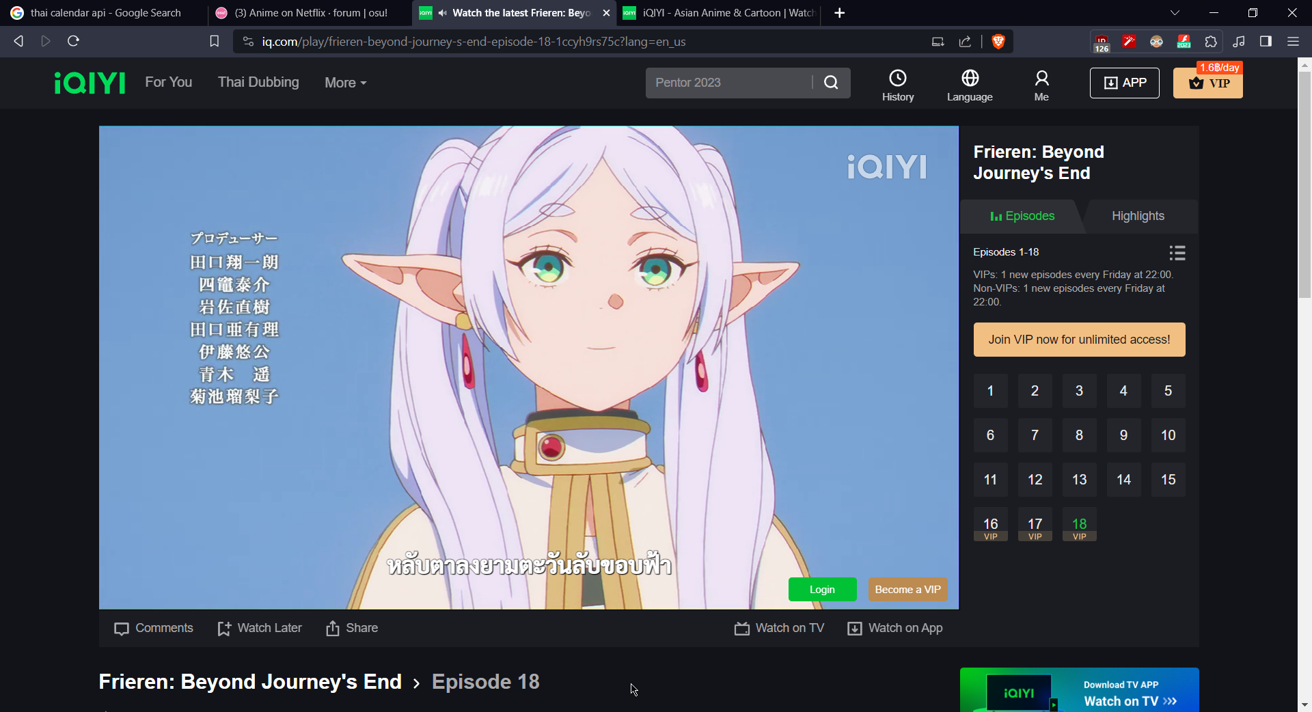Click the cast/install icon in address bar
This screenshot has height=712, width=1312.
(x=938, y=42)
